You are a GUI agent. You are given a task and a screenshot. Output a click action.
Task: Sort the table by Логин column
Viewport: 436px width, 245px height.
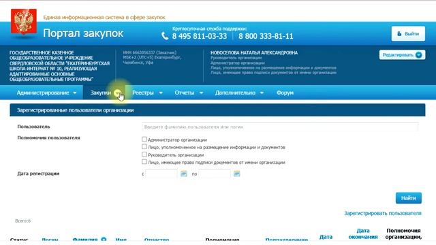click(50, 240)
